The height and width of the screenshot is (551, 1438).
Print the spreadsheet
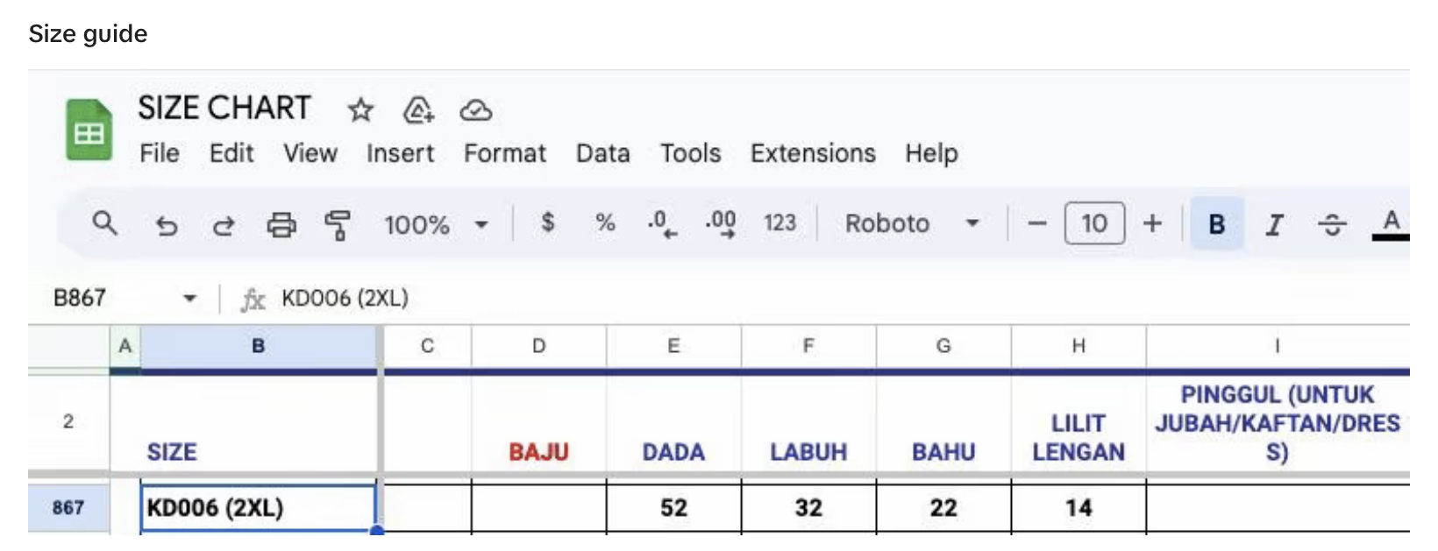281,225
